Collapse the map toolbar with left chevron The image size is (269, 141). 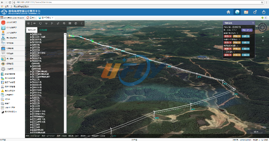point(82,23)
